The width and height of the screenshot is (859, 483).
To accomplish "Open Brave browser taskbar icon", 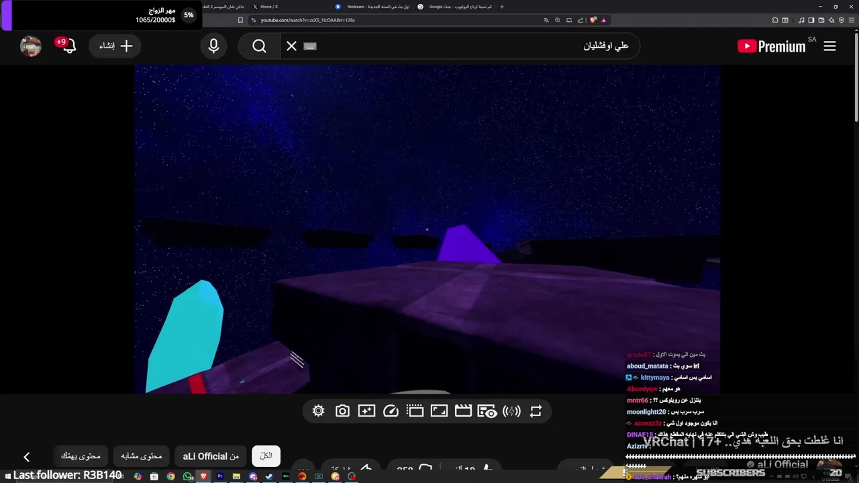I will pos(203,476).
